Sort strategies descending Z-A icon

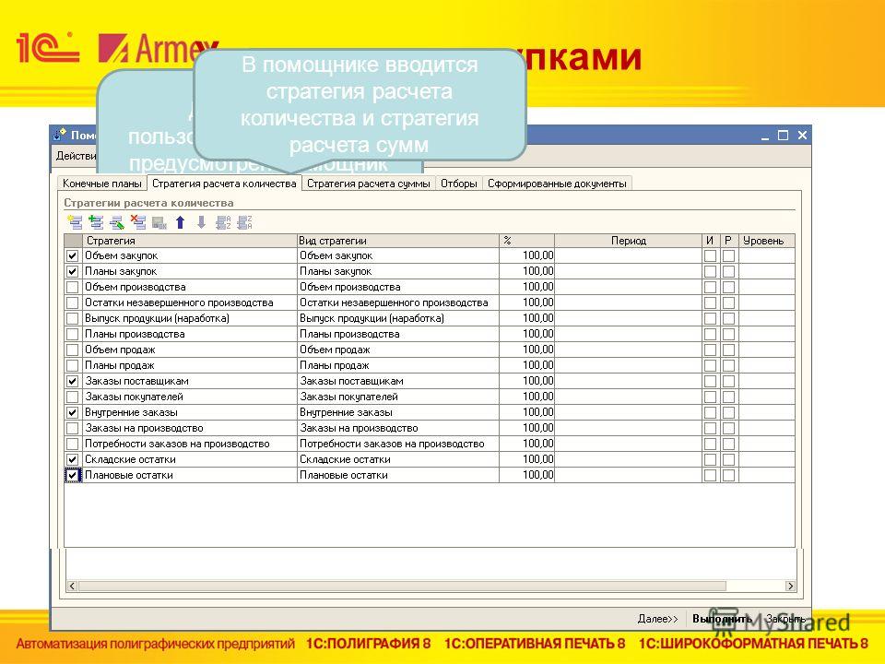click(x=245, y=222)
